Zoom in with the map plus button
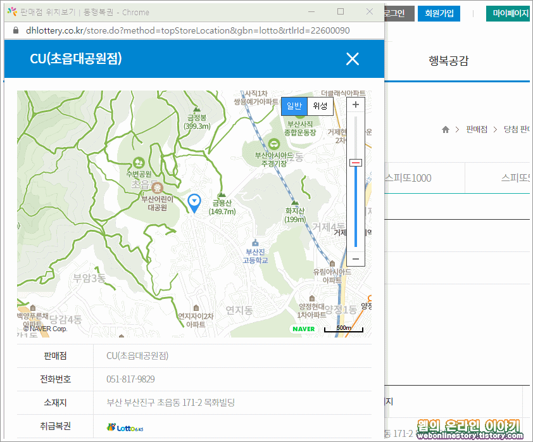Viewport: 533px width, 442px height. coord(356,104)
